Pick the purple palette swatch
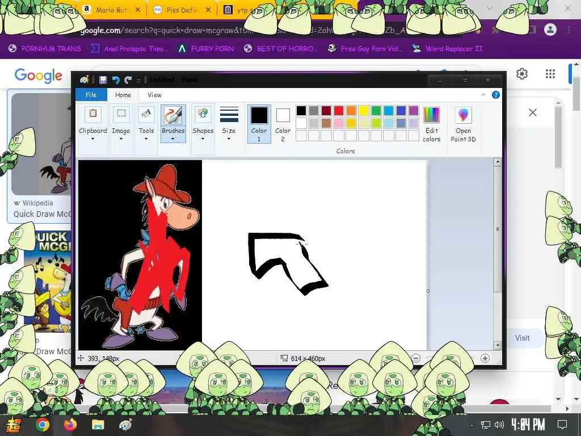The width and height of the screenshot is (581, 436). click(414, 111)
